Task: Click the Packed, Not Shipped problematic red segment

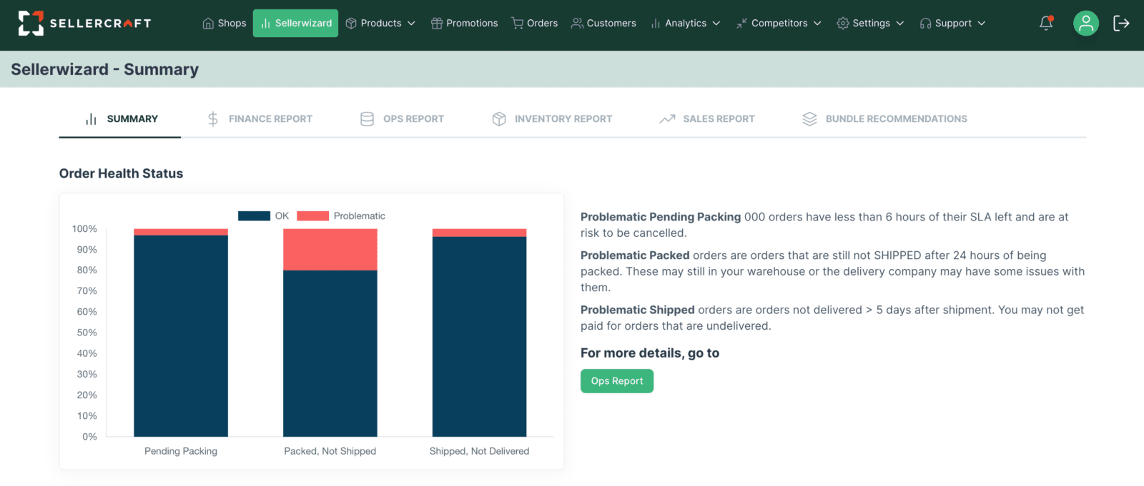Action: click(x=330, y=250)
